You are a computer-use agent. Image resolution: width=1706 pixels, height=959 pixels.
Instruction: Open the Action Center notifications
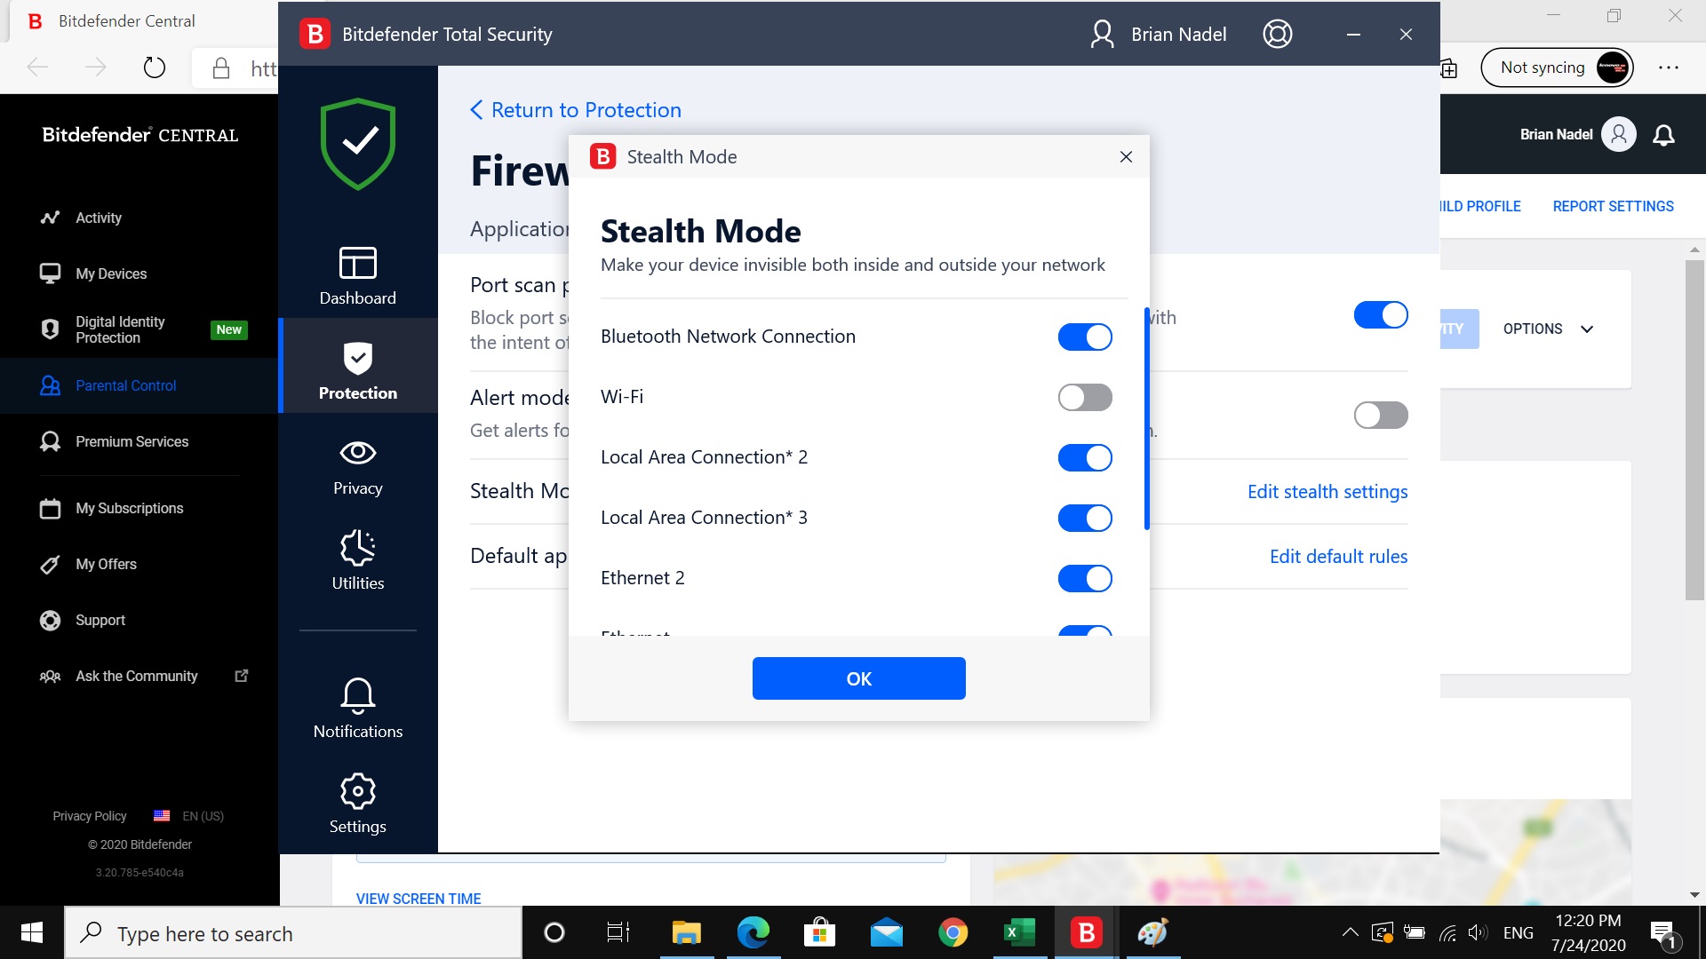[x=1663, y=933]
